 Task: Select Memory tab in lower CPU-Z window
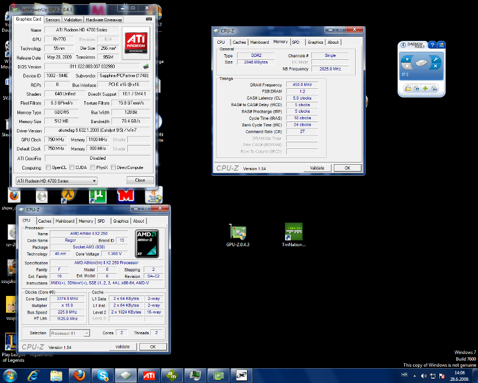click(86, 221)
